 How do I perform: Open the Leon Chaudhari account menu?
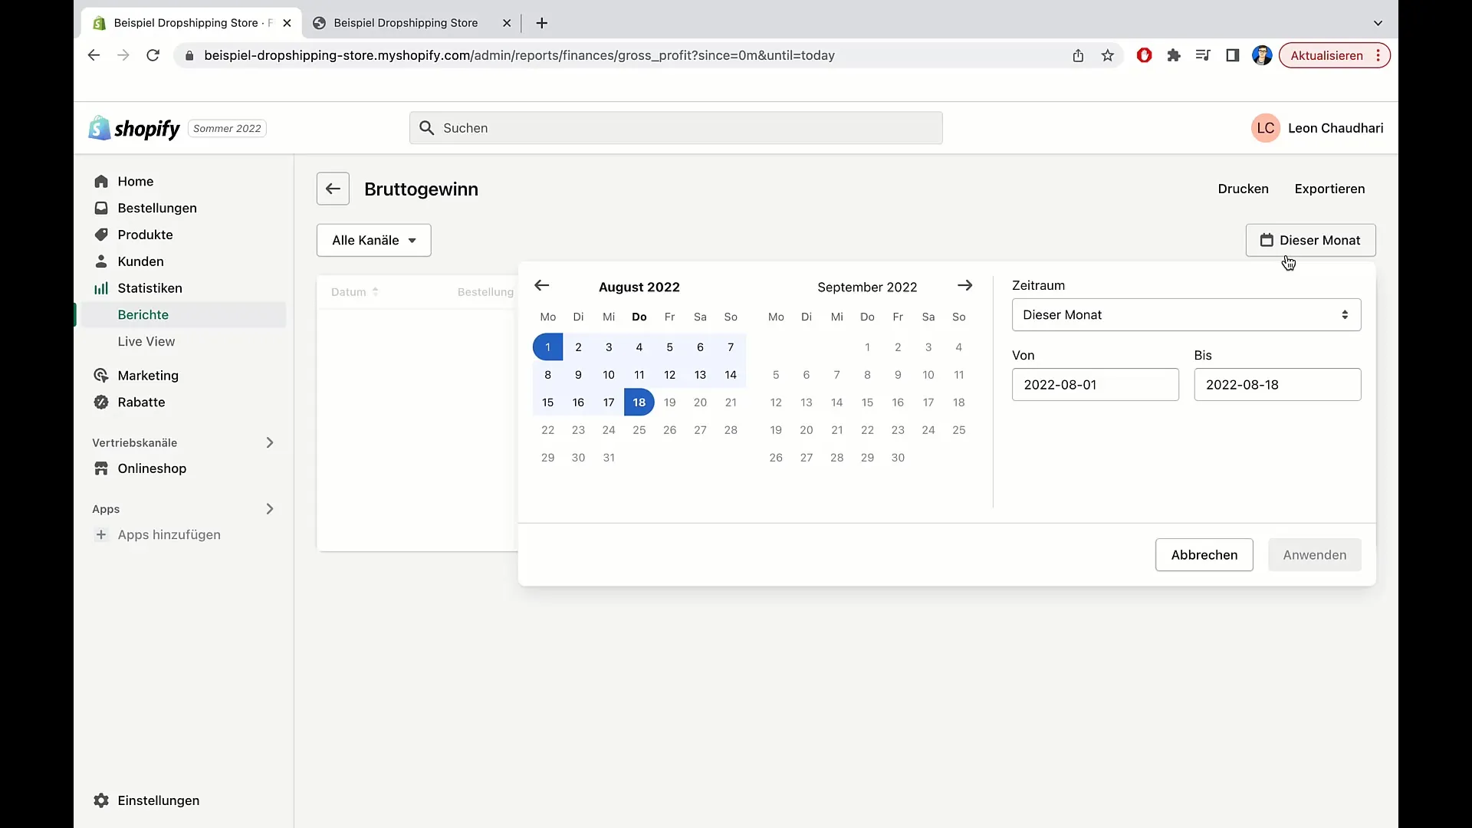pos(1318,128)
